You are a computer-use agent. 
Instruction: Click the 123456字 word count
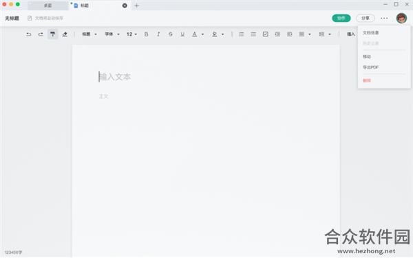(x=14, y=253)
